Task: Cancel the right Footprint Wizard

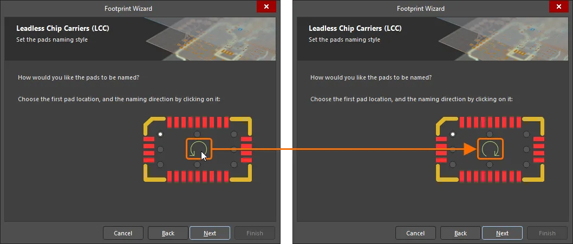Action: (x=415, y=233)
